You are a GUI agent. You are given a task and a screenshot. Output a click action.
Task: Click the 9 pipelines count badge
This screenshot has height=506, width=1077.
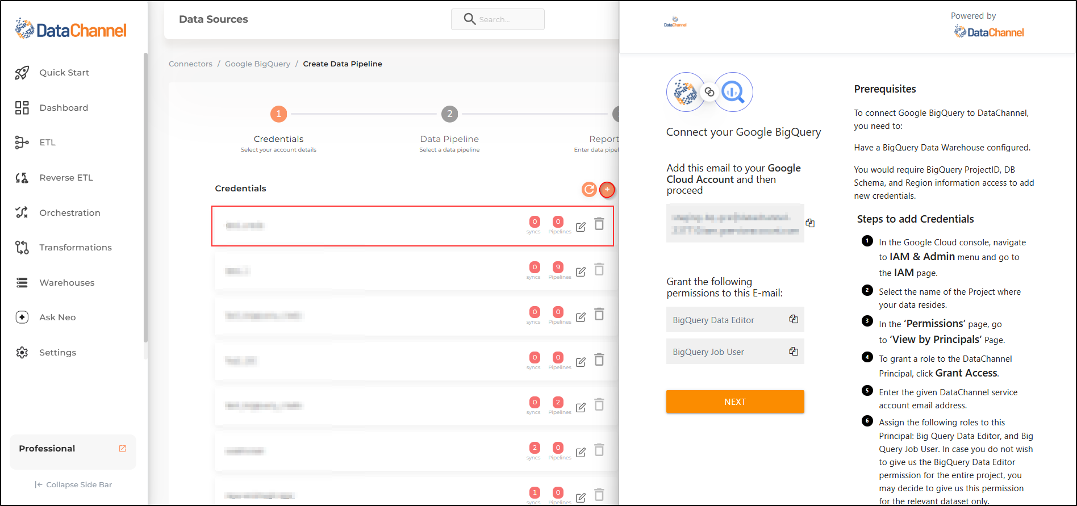(x=558, y=267)
